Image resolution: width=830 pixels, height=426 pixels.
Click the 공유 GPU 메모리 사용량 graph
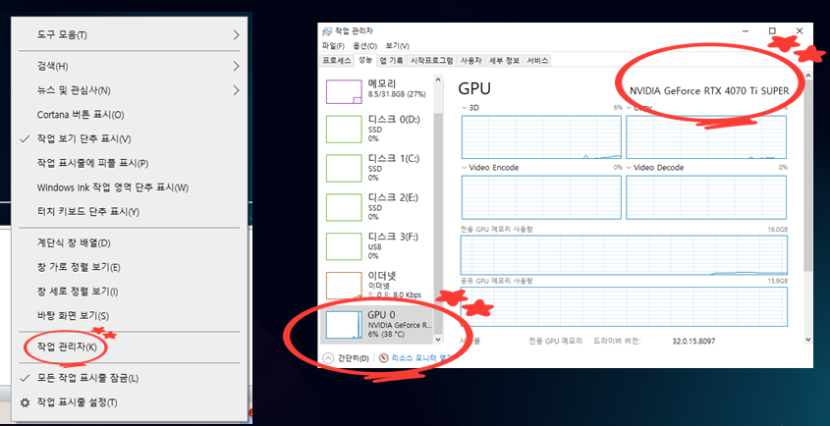coord(624,306)
